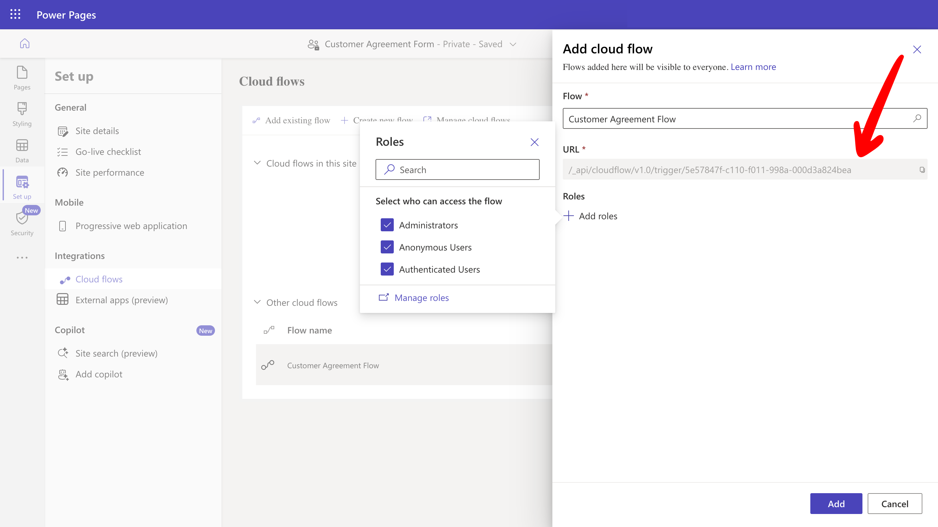
Task: Open the Pages workspace icon
Action: pos(22,78)
